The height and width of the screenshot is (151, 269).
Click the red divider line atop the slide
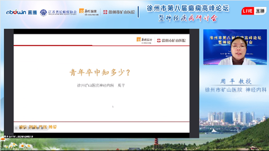click(x=53, y=45)
